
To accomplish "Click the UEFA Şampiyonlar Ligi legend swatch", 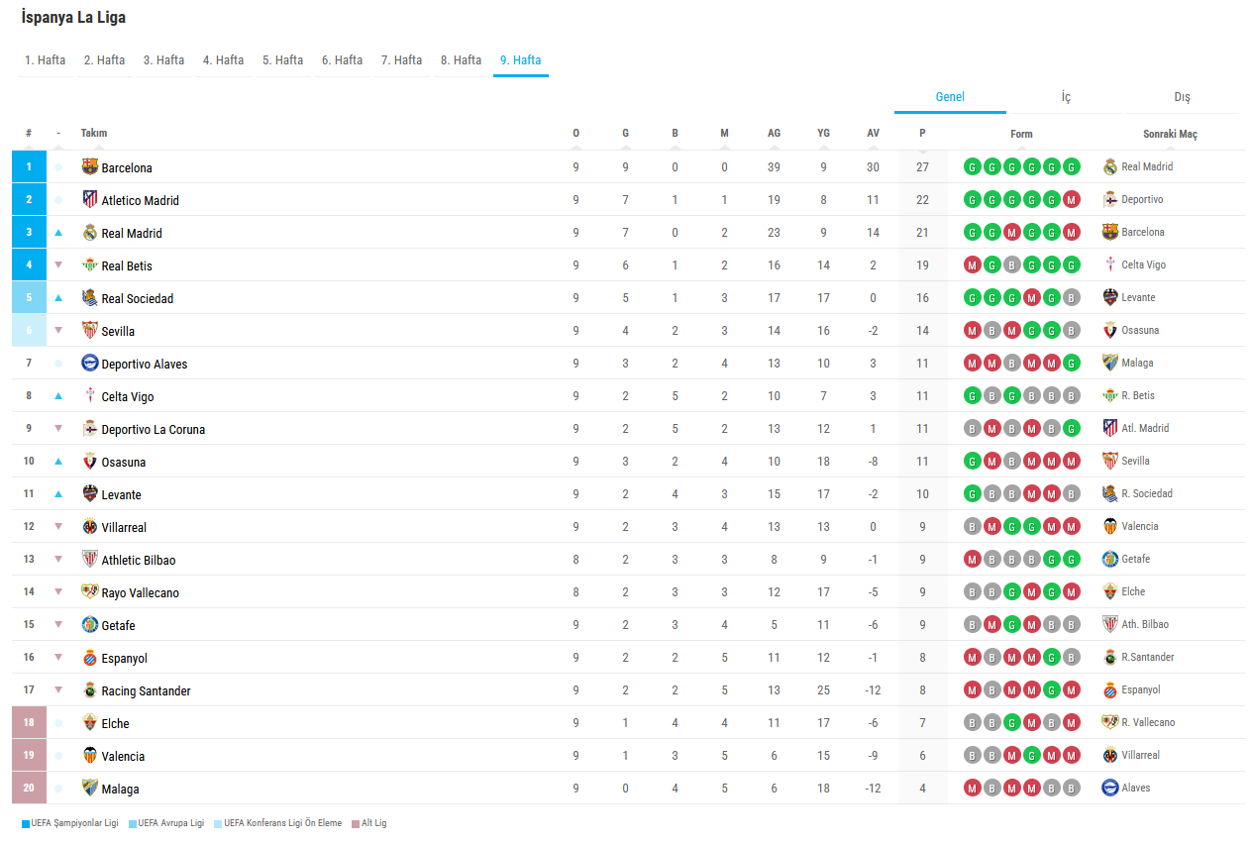I will (x=26, y=823).
